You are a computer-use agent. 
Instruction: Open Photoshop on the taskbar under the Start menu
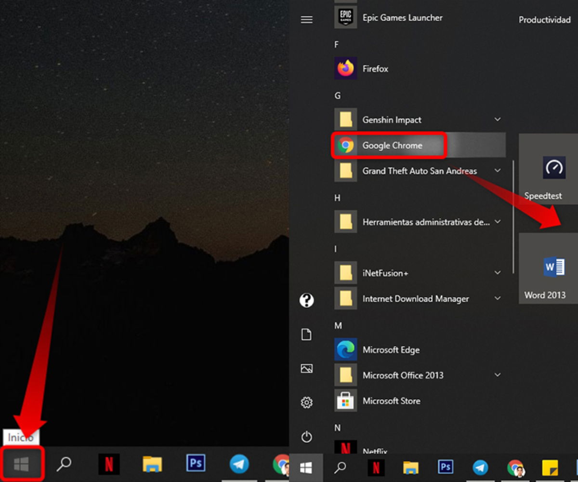point(446,467)
